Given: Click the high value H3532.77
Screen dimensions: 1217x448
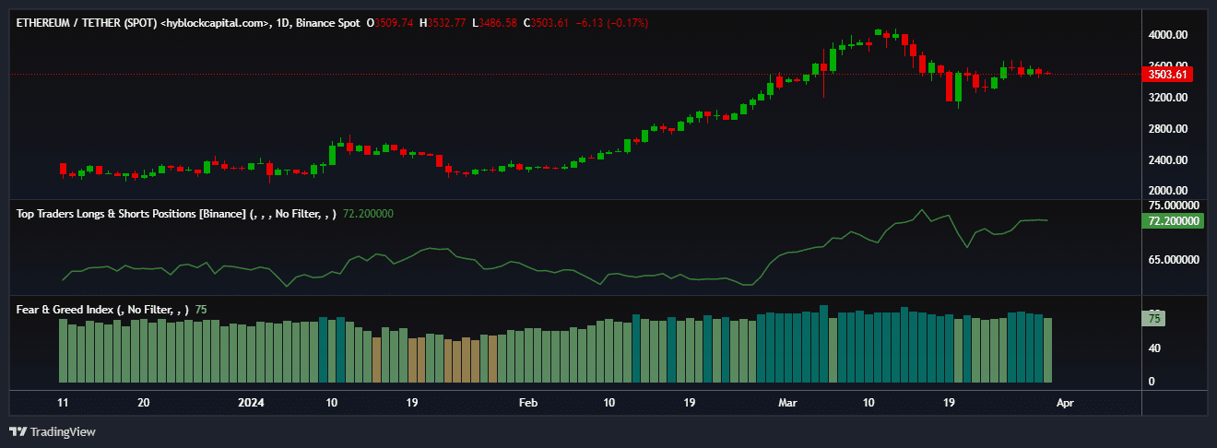Looking at the screenshot, I should tap(443, 23).
